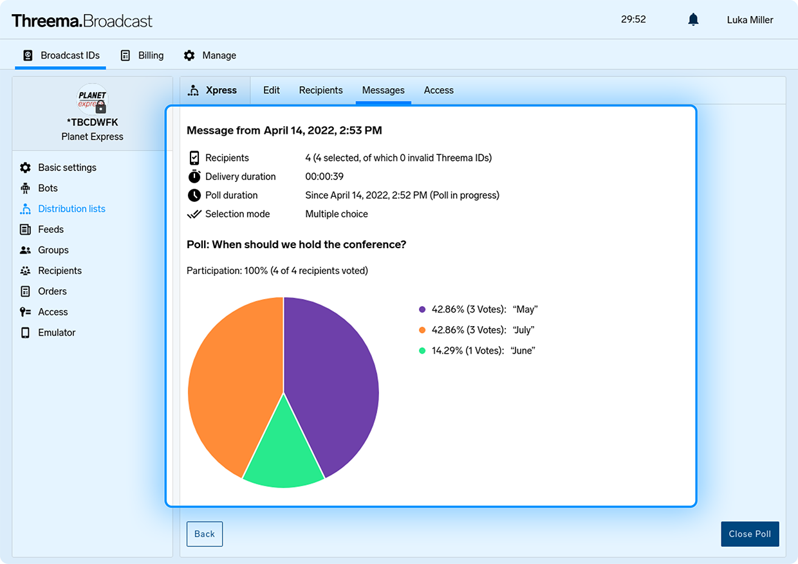This screenshot has height=564, width=798.
Task: Click the Participation 100% text
Action: [277, 271]
